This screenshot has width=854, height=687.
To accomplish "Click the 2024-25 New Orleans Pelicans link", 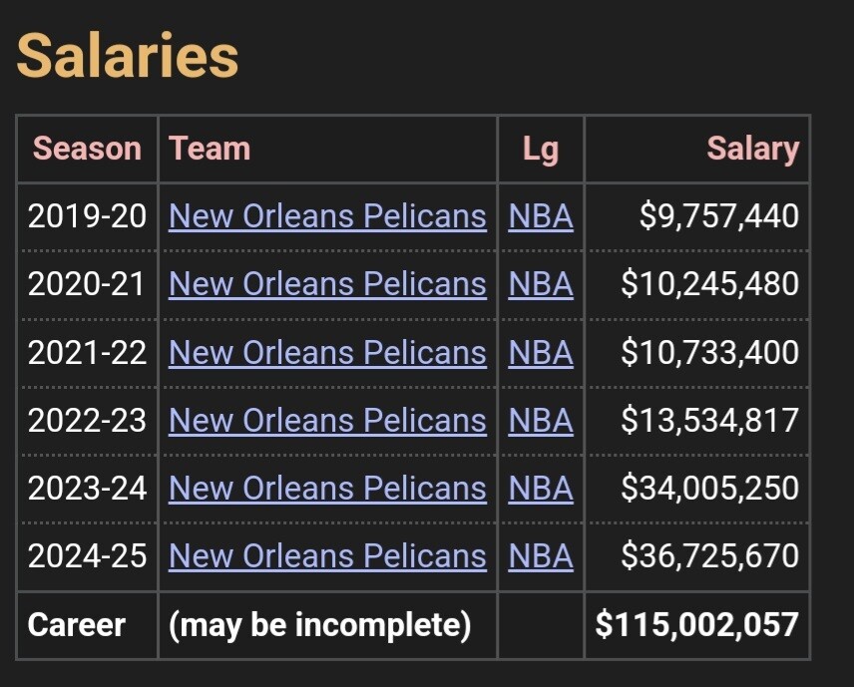I will tap(327, 555).
